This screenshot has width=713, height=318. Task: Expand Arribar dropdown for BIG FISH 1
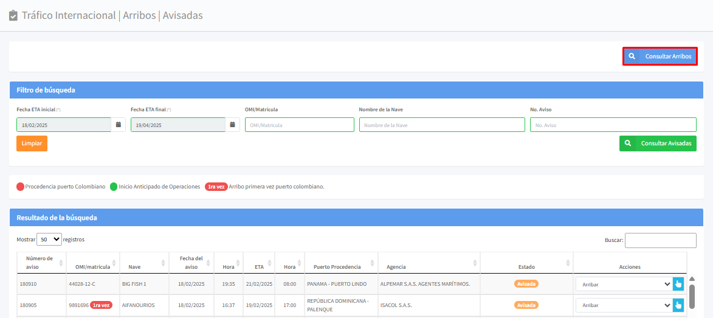click(x=623, y=284)
